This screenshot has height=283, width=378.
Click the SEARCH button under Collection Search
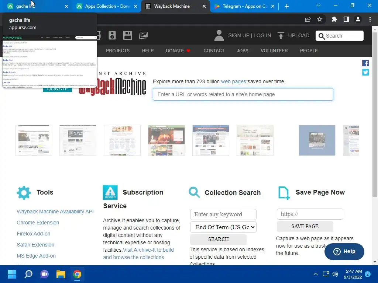click(x=219, y=239)
